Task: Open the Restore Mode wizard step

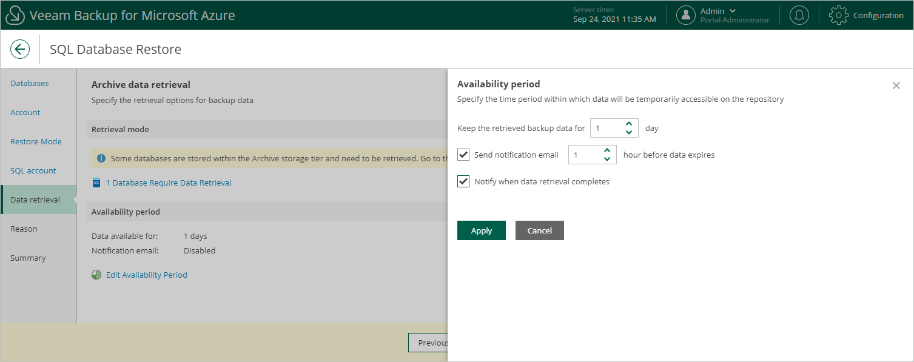Action: tap(36, 141)
